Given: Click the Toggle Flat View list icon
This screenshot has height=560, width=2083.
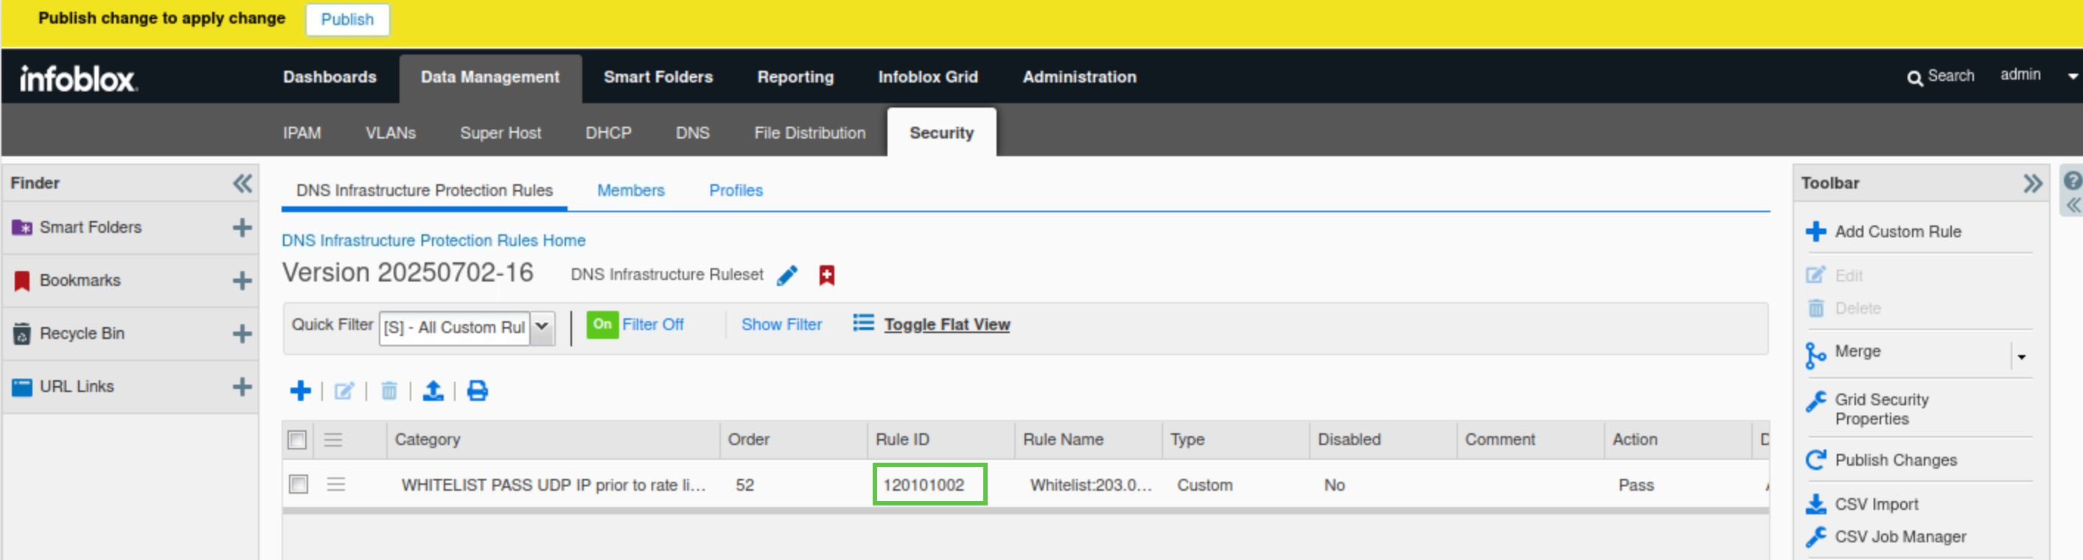Looking at the screenshot, I should pyautogui.click(x=864, y=323).
